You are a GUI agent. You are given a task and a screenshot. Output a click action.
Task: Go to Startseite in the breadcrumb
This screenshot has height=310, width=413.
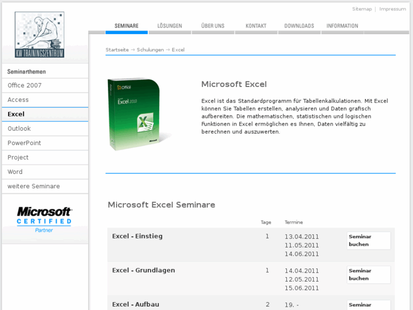(117, 50)
